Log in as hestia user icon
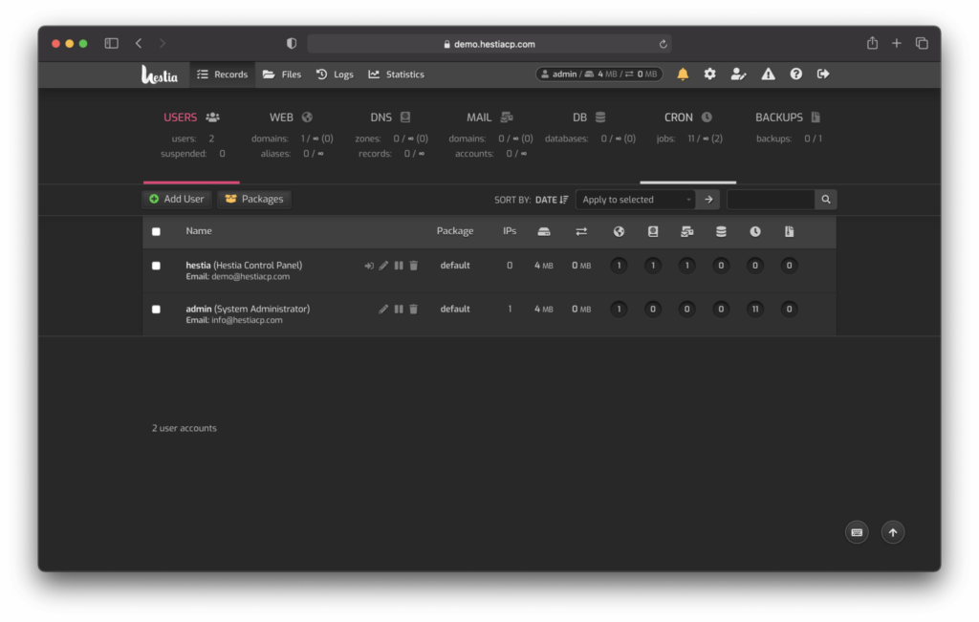Screen dimensions: 979x622 369,266
